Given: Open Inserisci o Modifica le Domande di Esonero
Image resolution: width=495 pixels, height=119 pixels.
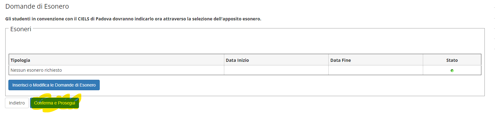Looking at the screenshot, I should click(54, 85).
